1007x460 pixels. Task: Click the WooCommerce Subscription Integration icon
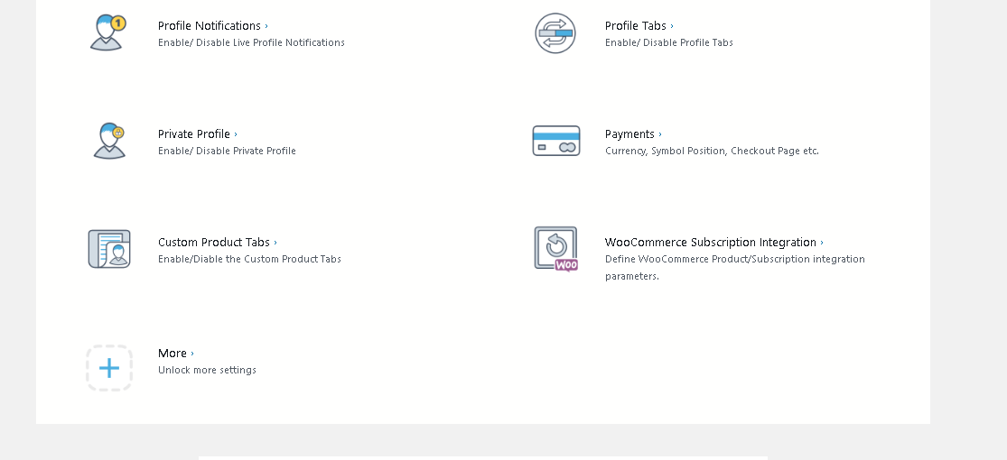tap(555, 249)
